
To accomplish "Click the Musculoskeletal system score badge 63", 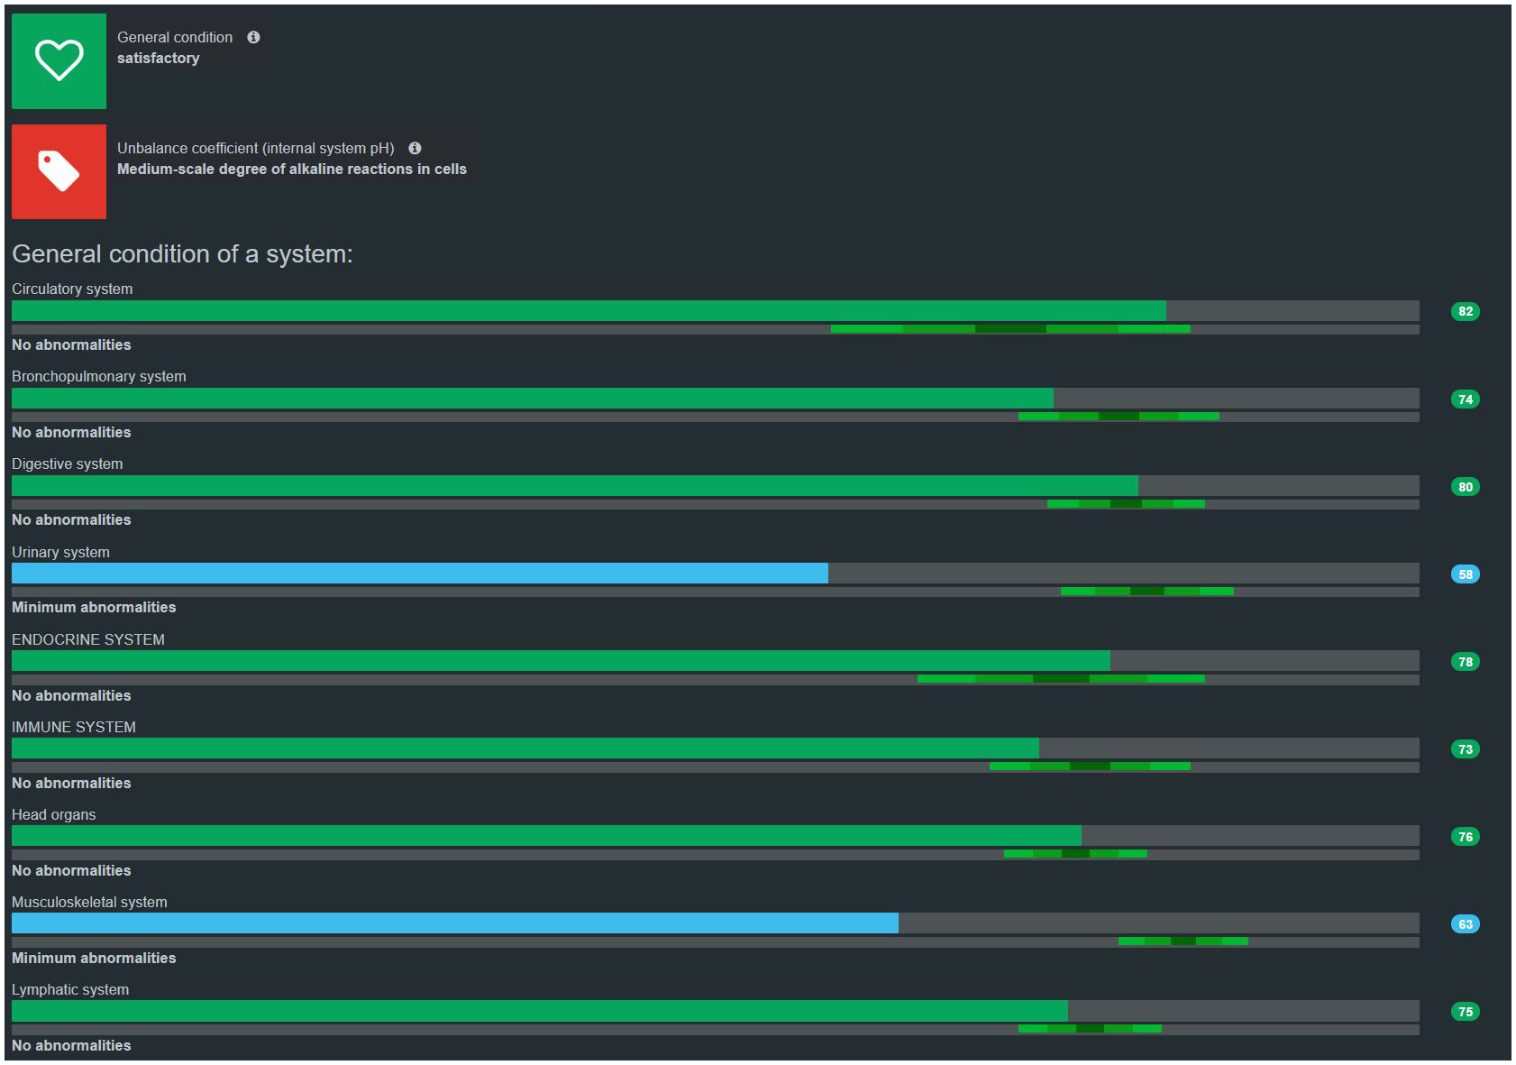I will (1465, 924).
